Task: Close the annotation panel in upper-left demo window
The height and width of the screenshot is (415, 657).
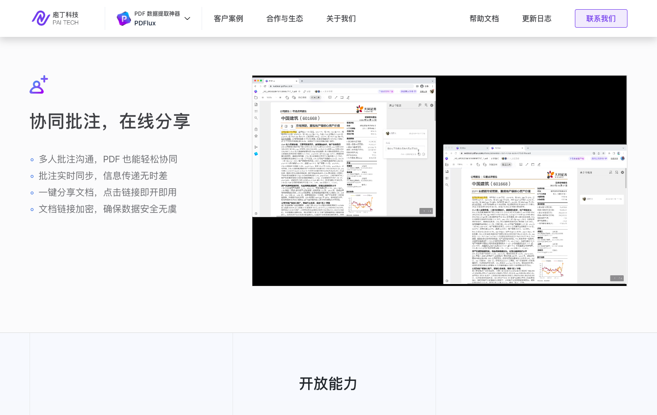Action: point(432,105)
